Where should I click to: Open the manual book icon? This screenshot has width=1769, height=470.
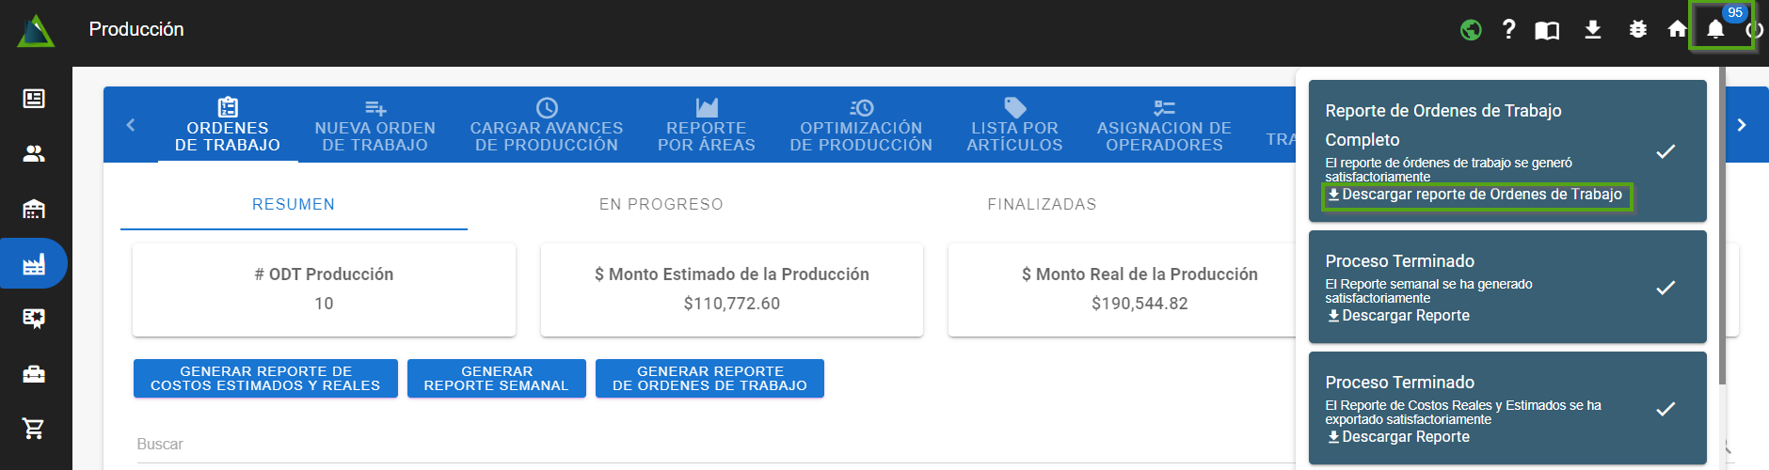(1547, 30)
